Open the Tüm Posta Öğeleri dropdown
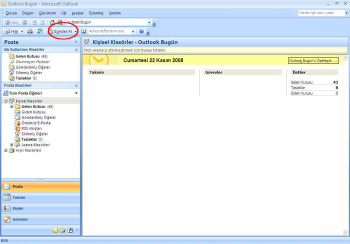This screenshot has height=244, width=350. click(76, 93)
